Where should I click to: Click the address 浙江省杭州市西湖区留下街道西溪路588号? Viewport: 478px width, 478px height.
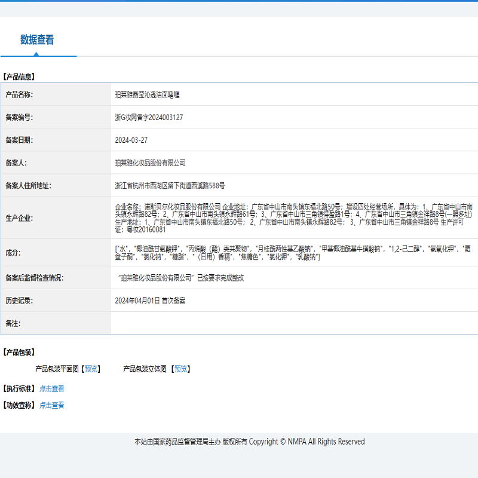tap(170, 186)
